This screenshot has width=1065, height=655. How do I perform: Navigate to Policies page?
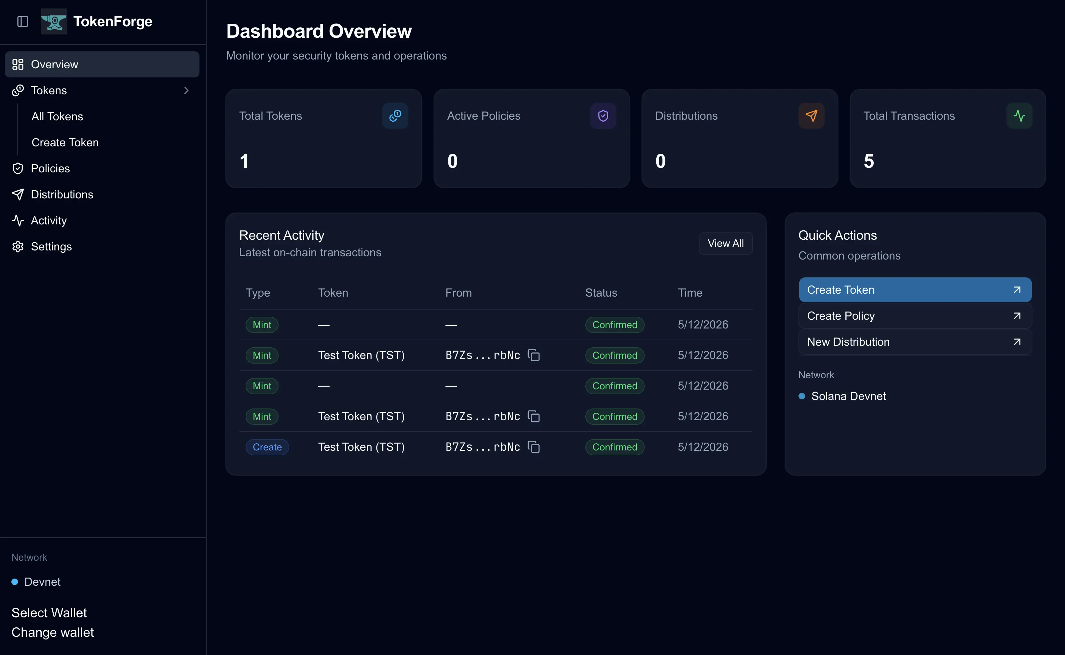click(102, 168)
